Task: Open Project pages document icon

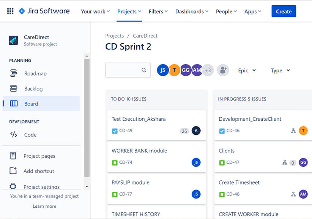Action: pos(13,156)
